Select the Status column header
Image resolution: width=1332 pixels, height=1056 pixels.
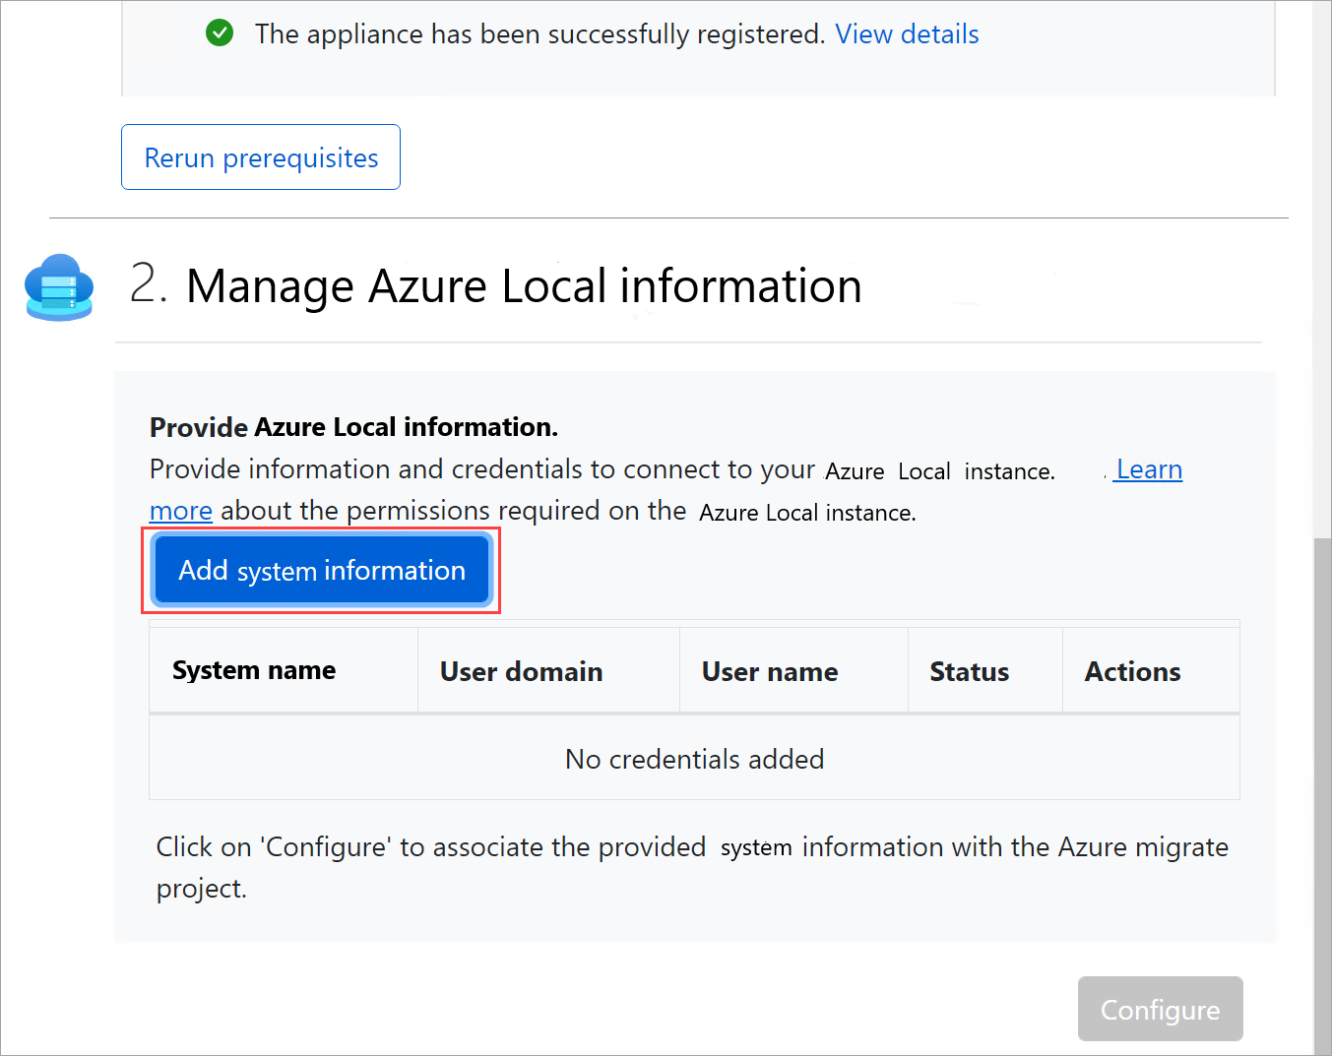point(969,670)
